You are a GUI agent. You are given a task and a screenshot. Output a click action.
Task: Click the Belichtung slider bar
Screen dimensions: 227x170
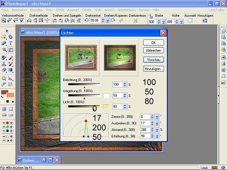click(x=84, y=84)
